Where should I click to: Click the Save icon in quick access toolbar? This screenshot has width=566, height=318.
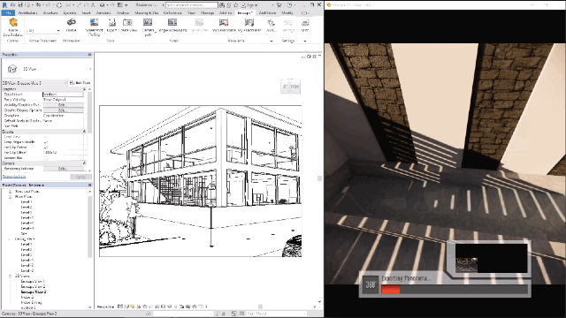(x=20, y=5)
